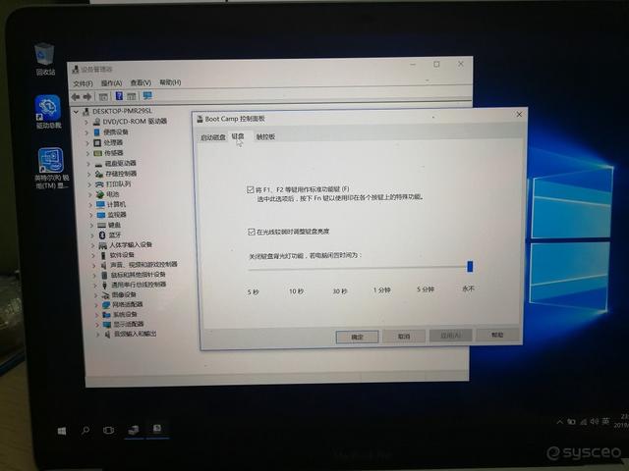The height and width of the screenshot is (471, 629).
Task: Open the 操作(A) menu in Device Manager
Action: point(111,82)
